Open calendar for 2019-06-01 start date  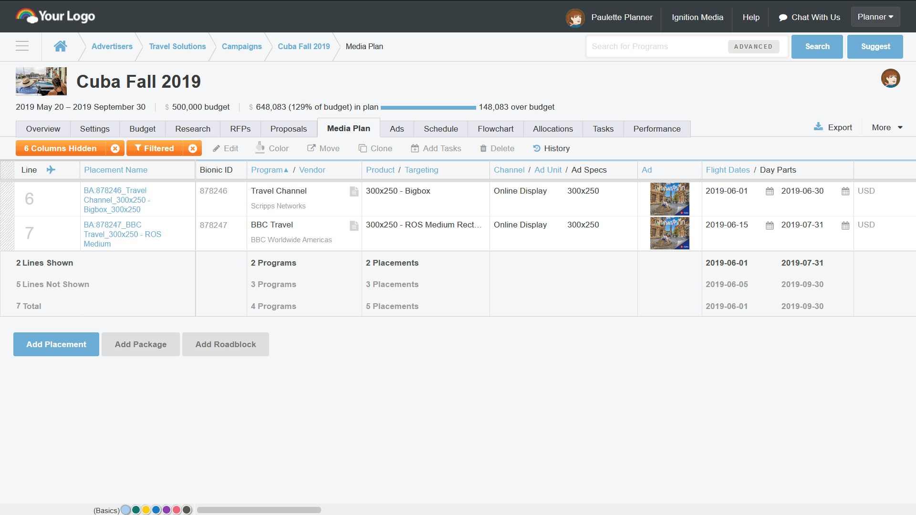(770, 191)
